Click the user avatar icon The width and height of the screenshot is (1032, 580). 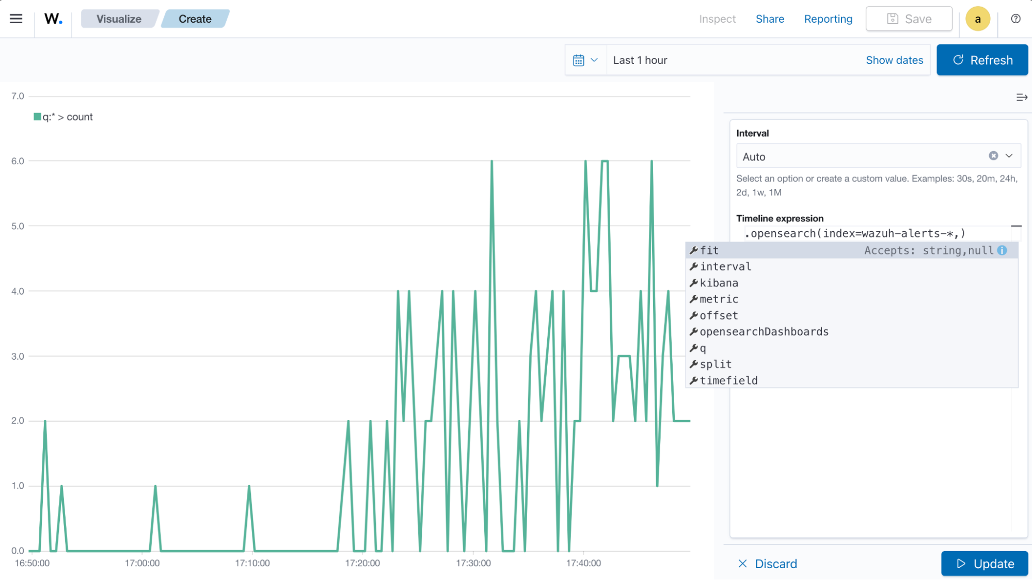pyautogui.click(x=977, y=19)
